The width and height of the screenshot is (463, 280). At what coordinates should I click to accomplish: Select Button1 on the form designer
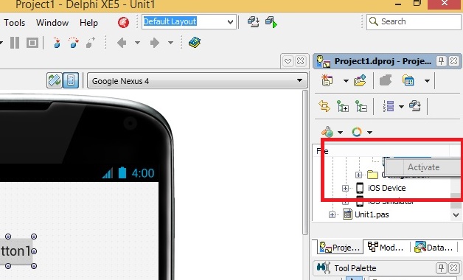15,251
